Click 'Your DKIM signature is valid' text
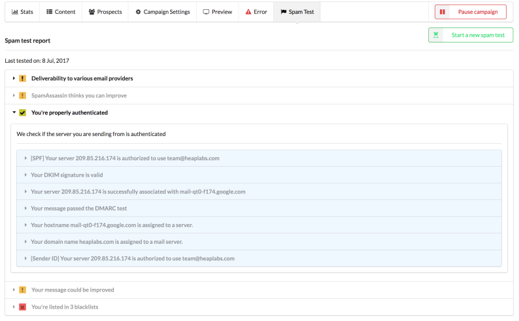The height and width of the screenshot is (321, 519). click(x=67, y=175)
